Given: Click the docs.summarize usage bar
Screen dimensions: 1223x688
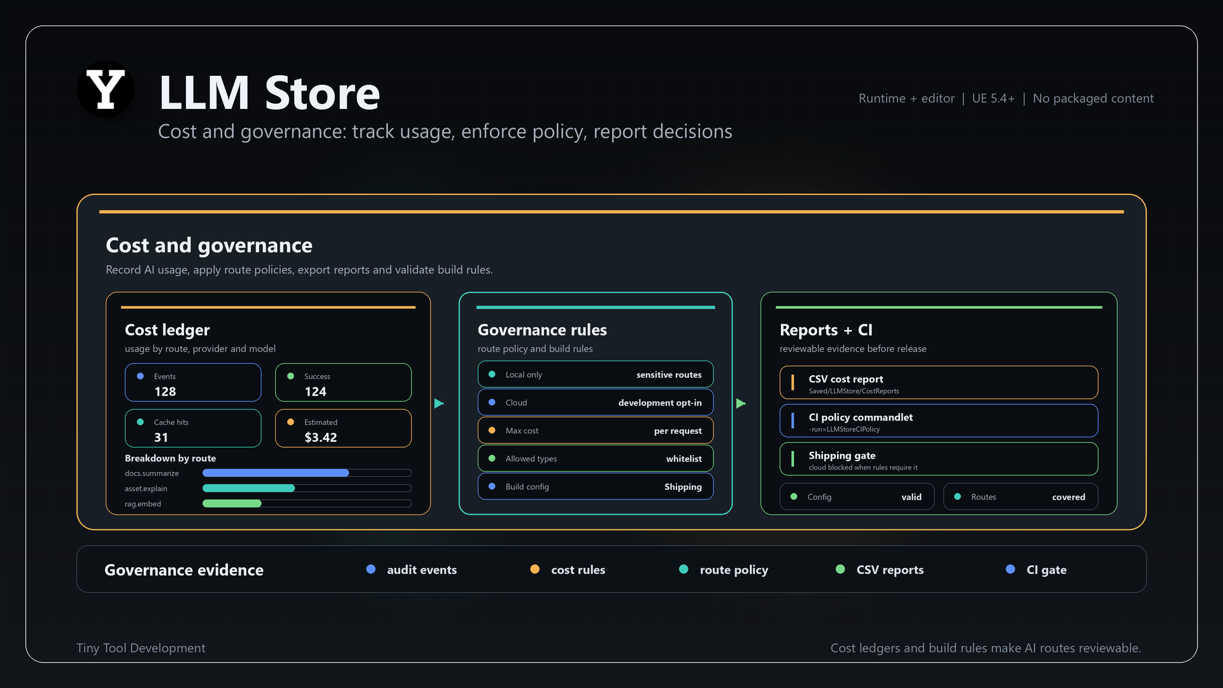Looking at the screenshot, I should click(307, 473).
